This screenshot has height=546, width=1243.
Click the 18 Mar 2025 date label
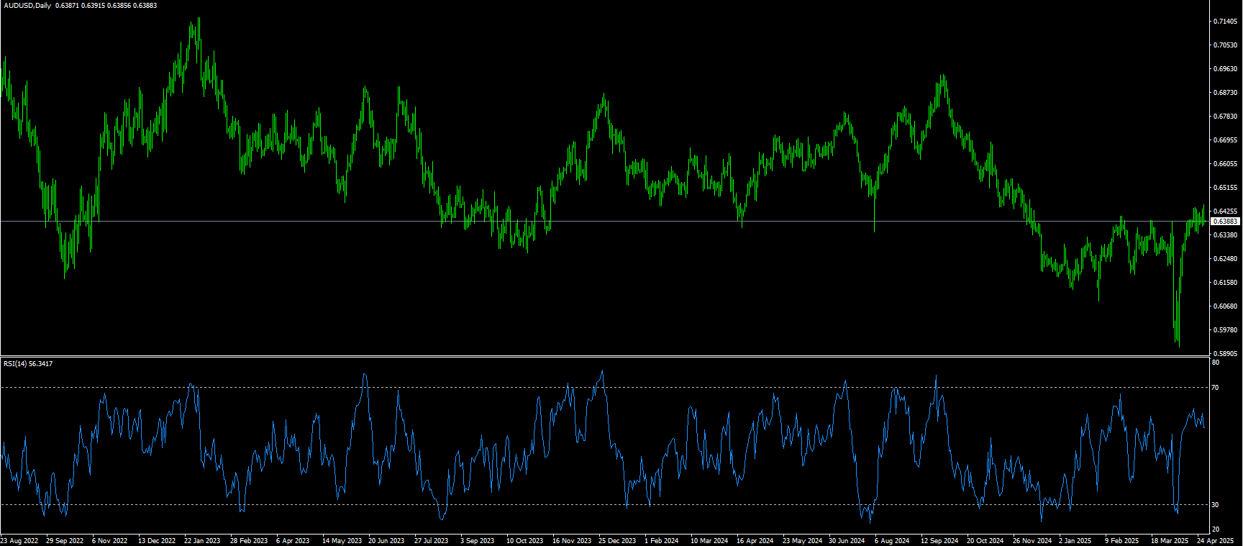click(1169, 540)
